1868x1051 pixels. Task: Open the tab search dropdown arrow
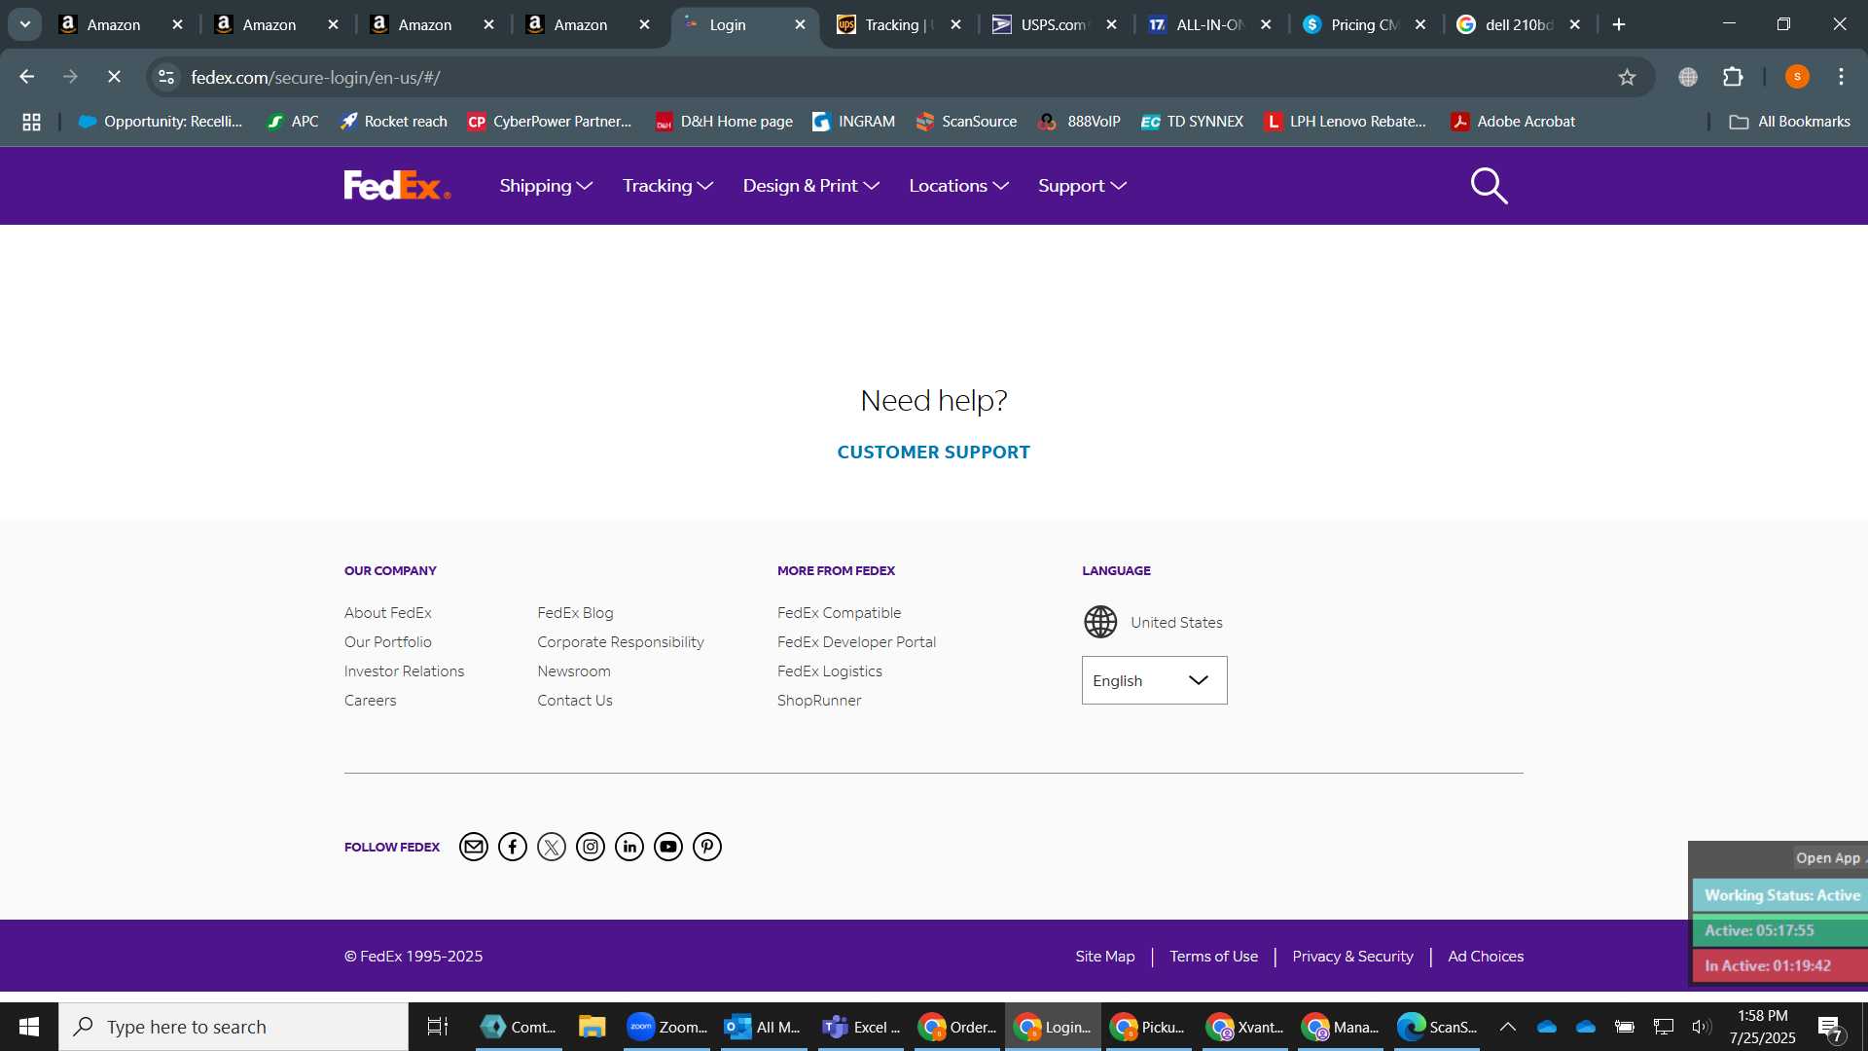(25, 24)
